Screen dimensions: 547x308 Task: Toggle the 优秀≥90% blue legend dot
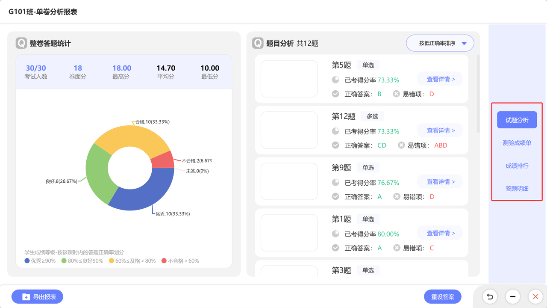tap(27, 261)
